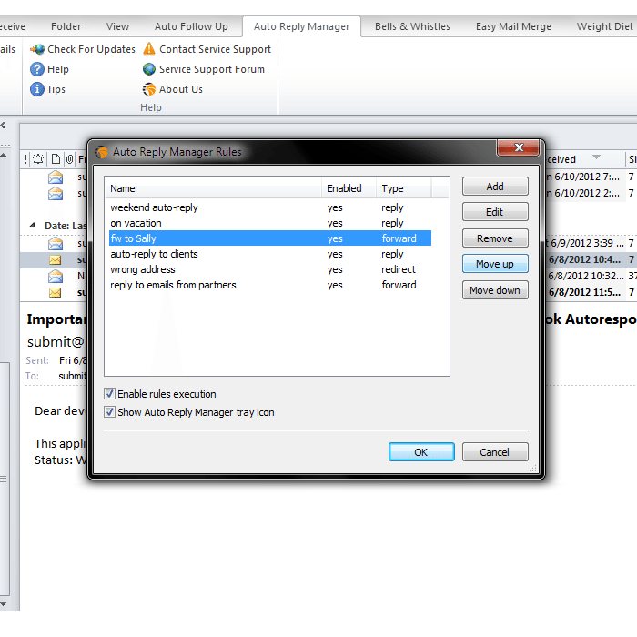Close the Auto Reply Manager Rules dialog
Viewport: 637px width, 637px height.
click(x=519, y=147)
